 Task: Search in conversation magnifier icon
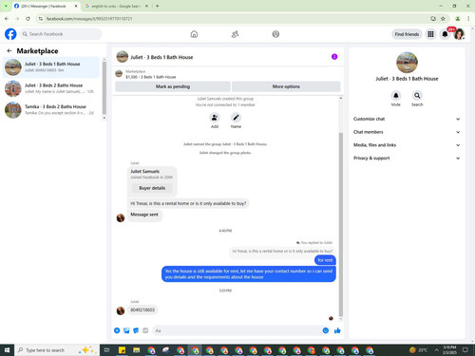417,95
